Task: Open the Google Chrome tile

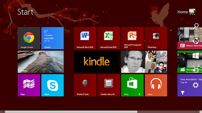Action: pos(29,38)
